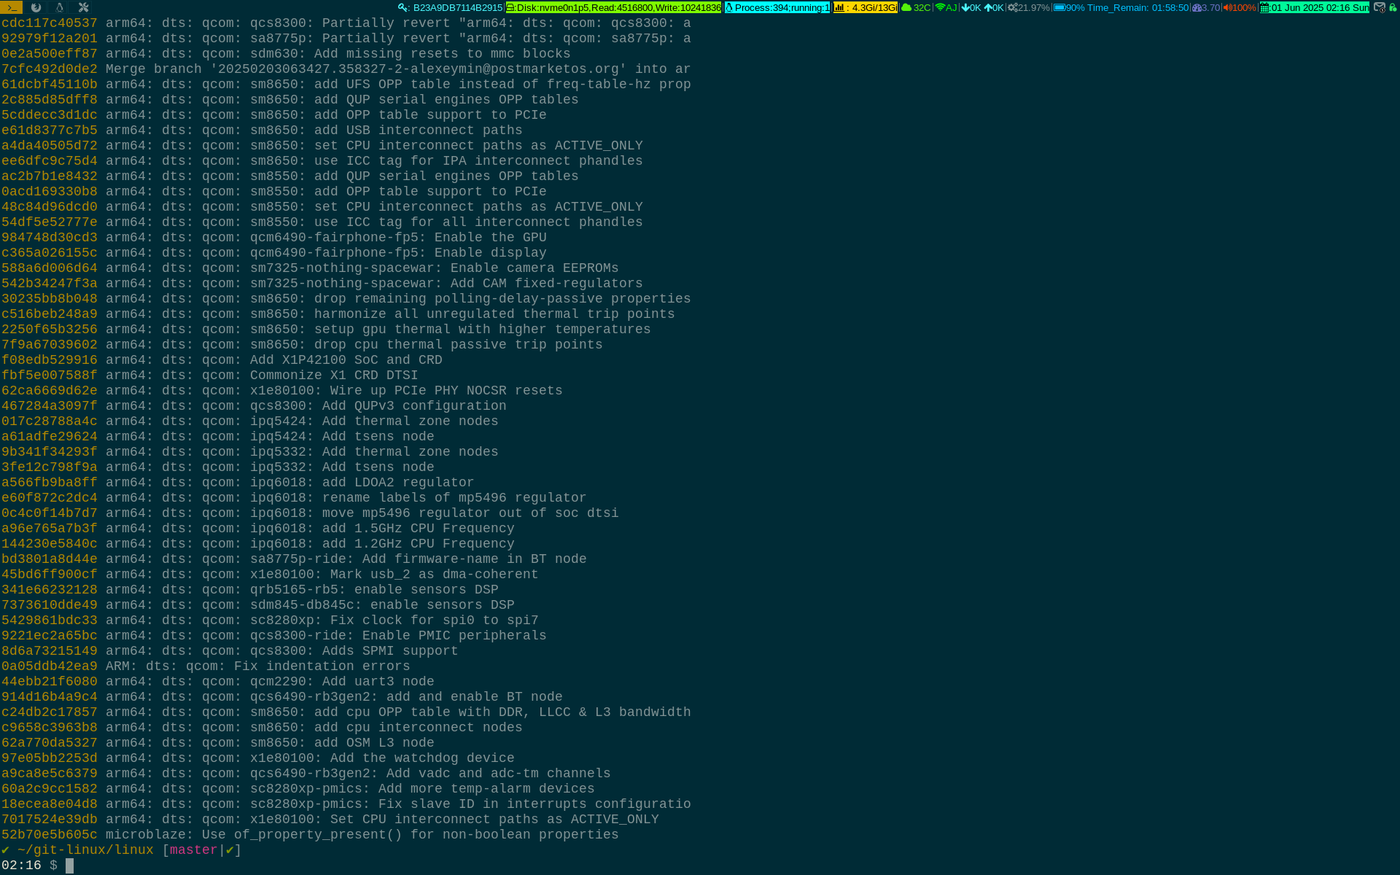The height and width of the screenshot is (875, 1400).
Task: Click the CPU gears icon showing 21.97%
Action: pyautogui.click(x=1013, y=8)
